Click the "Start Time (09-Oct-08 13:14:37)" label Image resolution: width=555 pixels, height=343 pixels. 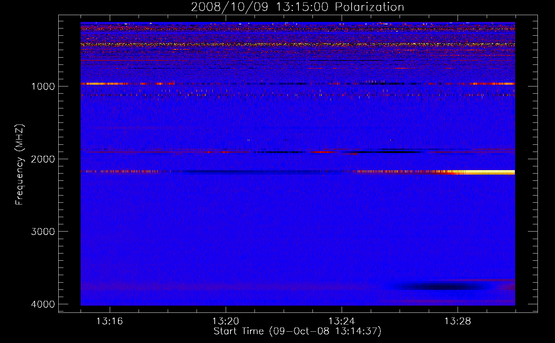pos(297,331)
